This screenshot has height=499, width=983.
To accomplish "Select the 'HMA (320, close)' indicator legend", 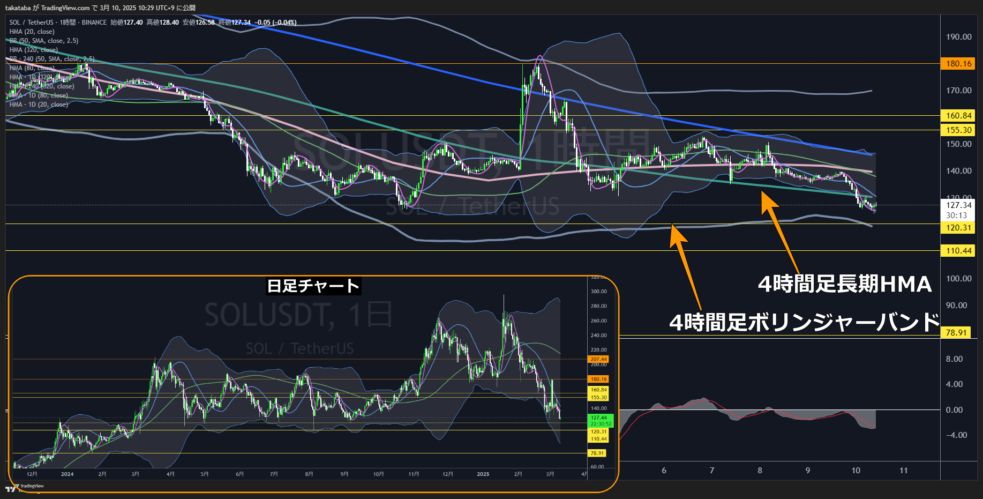I will [x=34, y=50].
